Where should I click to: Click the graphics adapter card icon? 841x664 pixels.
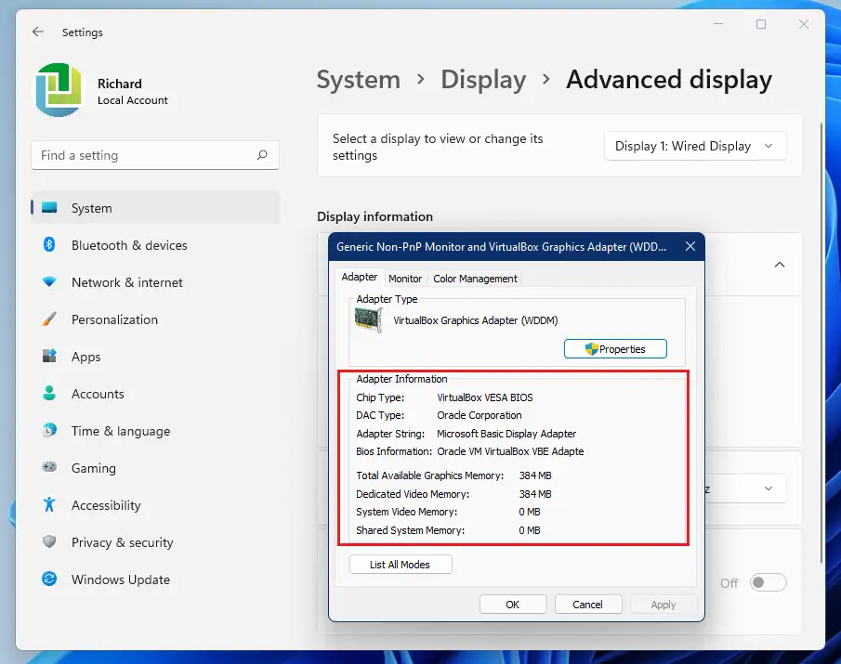tap(369, 320)
